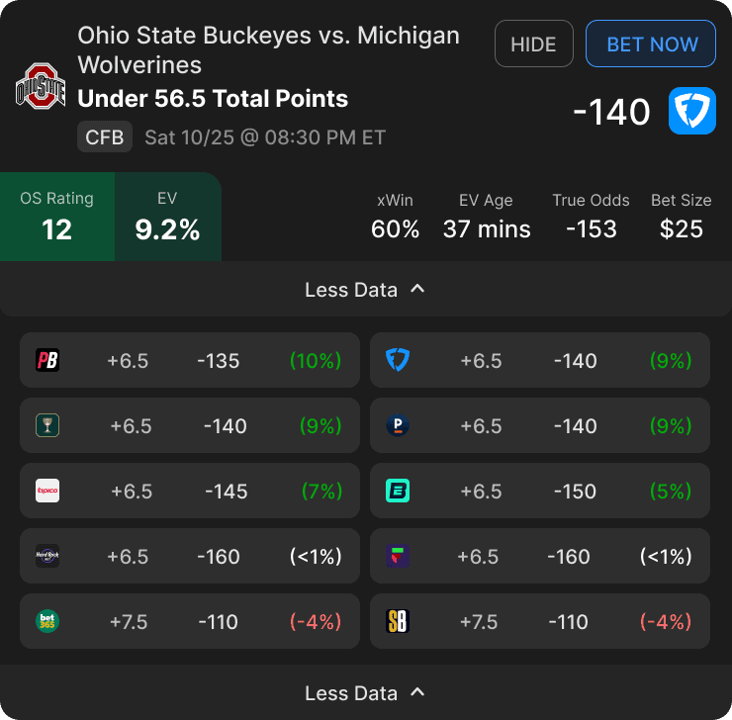732x720 pixels.
Task: Select the yellow SB sportsbook icon
Action: (x=398, y=621)
